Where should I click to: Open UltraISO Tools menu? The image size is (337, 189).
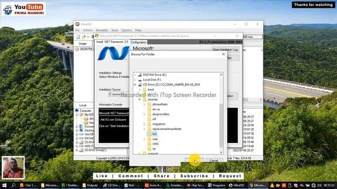[x=115, y=30]
